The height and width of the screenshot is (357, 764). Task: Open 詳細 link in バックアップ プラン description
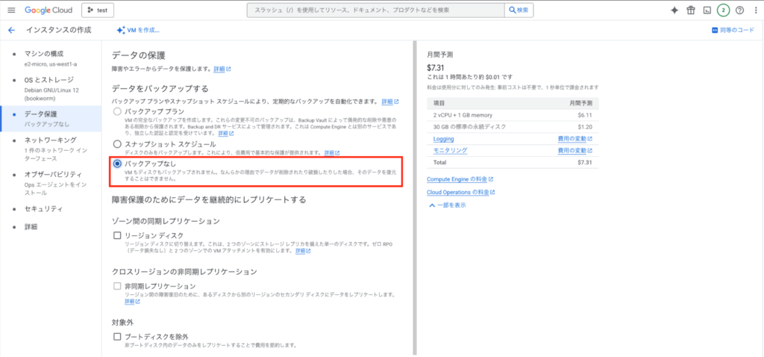pyautogui.click(x=227, y=133)
